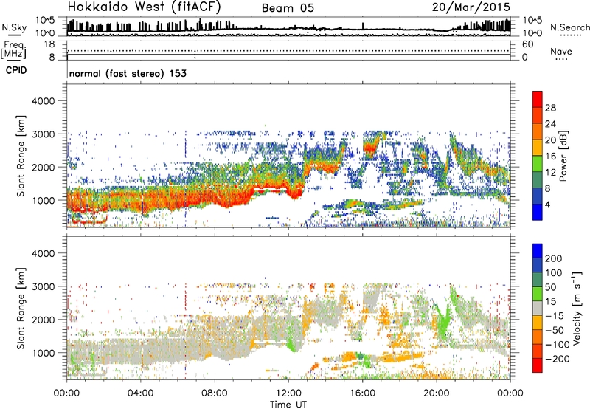The image size is (590, 409).
Task: Click the "100" value on Velocity color bar
Action: pos(554,272)
